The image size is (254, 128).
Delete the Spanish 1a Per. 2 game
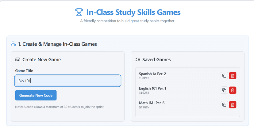coord(233,76)
